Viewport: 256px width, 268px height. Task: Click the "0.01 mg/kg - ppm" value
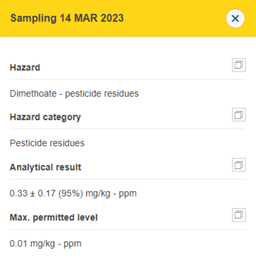(45, 243)
